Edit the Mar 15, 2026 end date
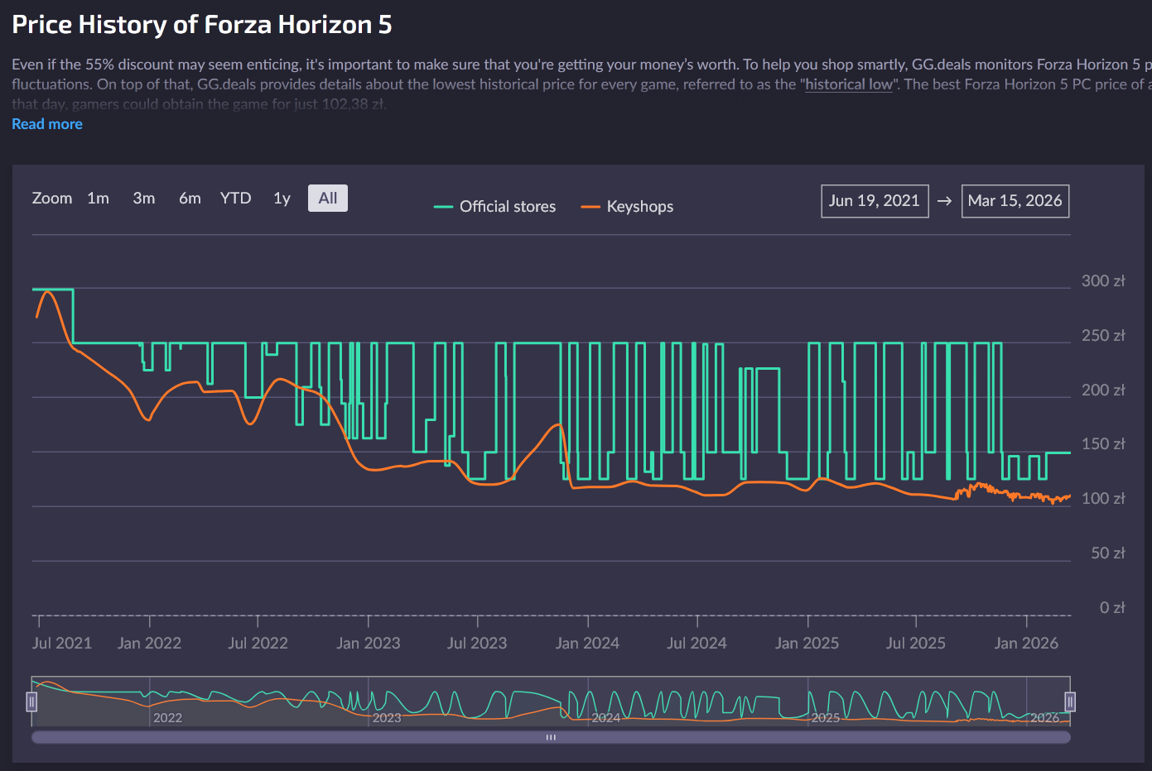Screen dimensions: 1152x771 point(1015,201)
